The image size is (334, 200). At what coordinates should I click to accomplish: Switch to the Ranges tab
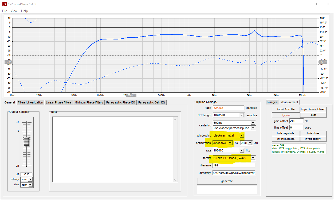[272, 102]
